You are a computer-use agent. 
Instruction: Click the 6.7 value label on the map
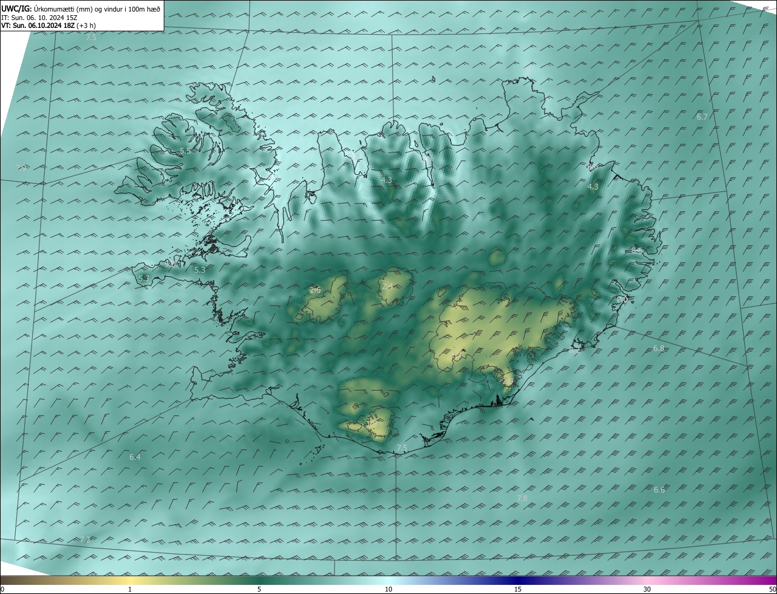point(702,117)
